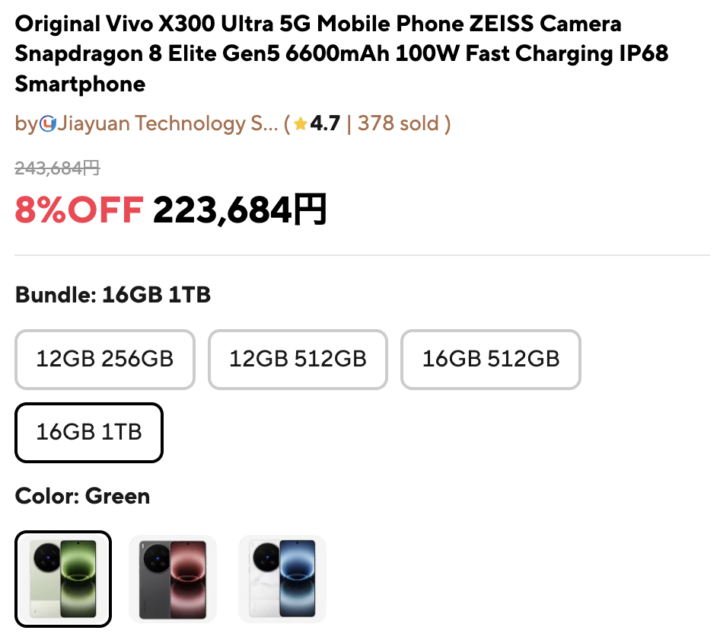
Task: Click the divider line below the price
Action: (x=362, y=255)
